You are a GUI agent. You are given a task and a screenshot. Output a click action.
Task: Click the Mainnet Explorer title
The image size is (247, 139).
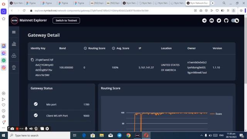point(33,20)
